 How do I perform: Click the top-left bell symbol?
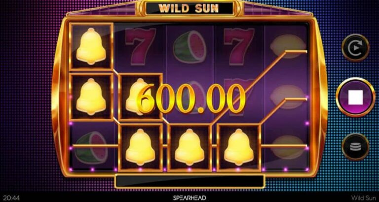[x=91, y=46]
